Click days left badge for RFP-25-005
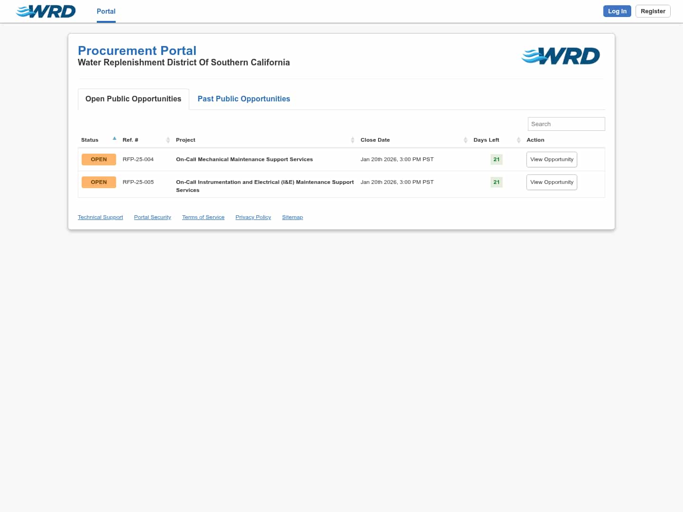 (x=497, y=183)
